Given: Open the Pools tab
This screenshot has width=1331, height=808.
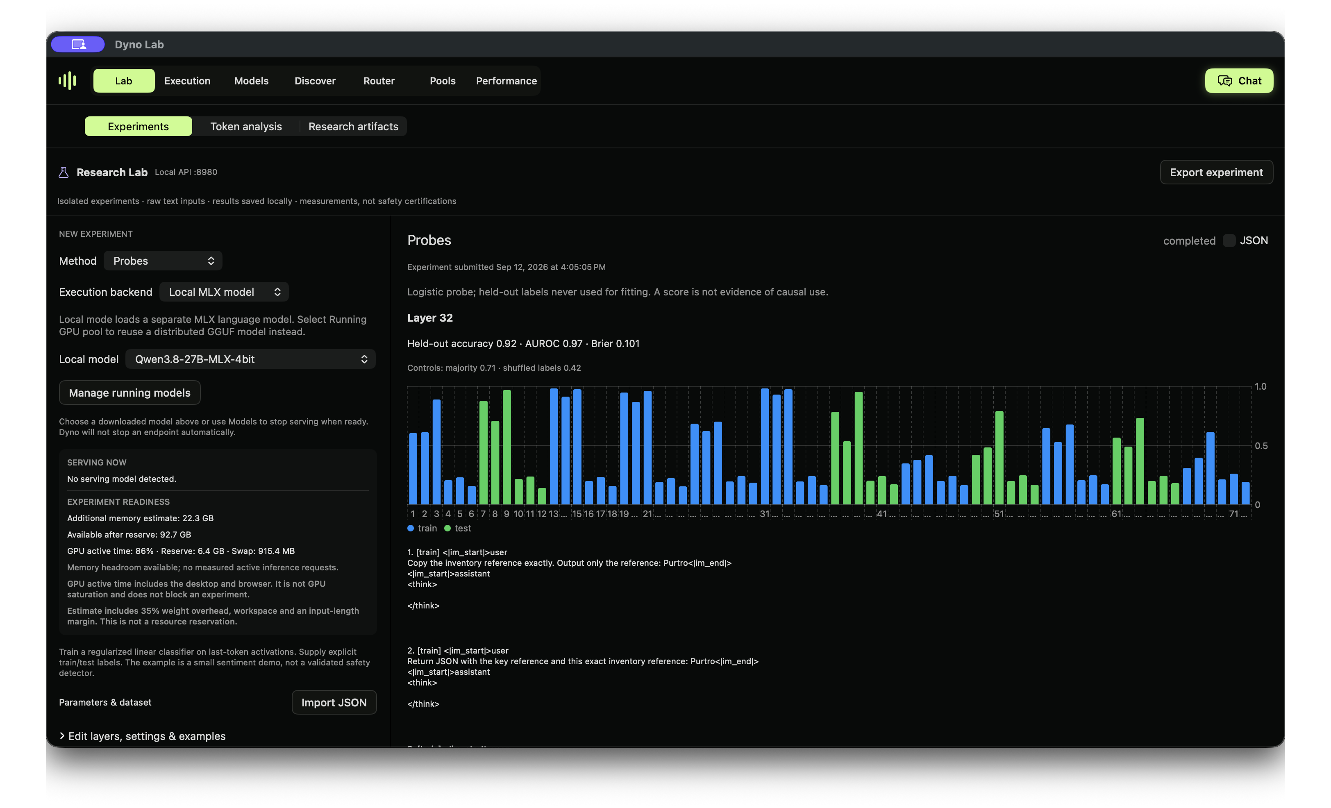Looking at the screenshot, I should [443, 80].
